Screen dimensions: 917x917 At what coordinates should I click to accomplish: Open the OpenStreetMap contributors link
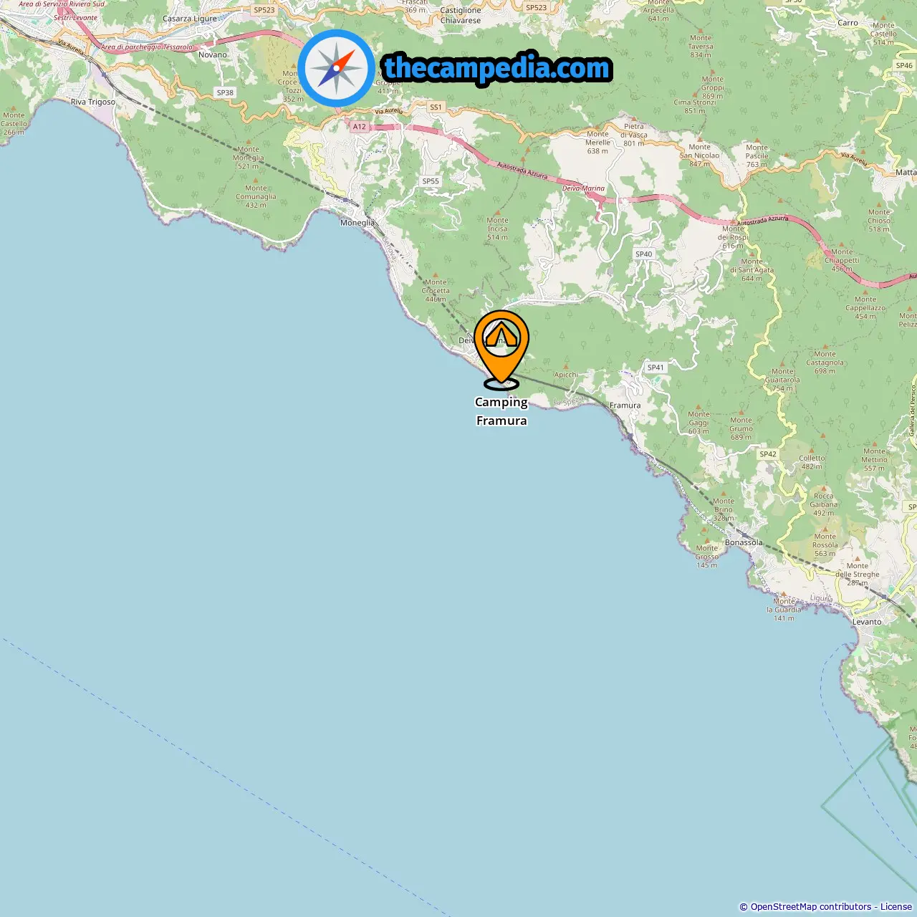(811, 907)
